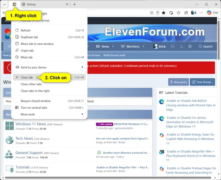Select Move tab to new window
Screen dimensions: 221x180
(x=49, y=44)
